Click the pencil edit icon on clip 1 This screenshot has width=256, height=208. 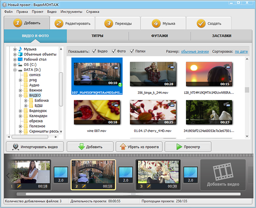point(18,186)
